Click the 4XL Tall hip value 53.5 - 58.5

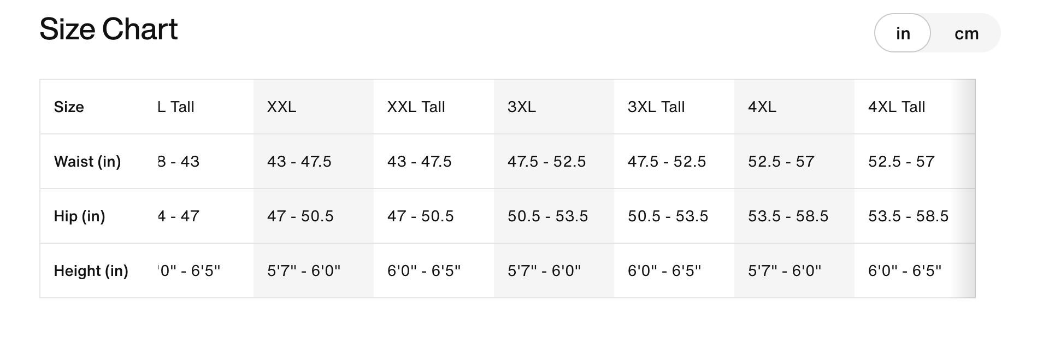pos(908,216)
